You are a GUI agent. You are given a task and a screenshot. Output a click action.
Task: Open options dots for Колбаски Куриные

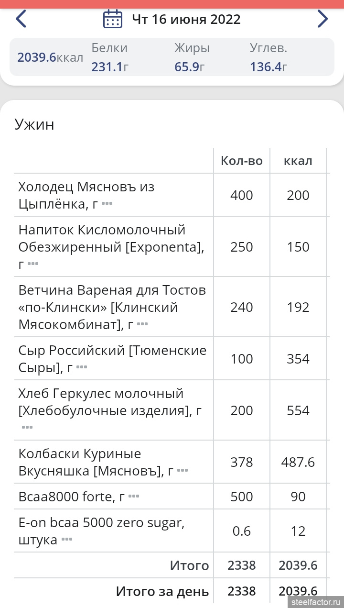(x=183, y=470)
